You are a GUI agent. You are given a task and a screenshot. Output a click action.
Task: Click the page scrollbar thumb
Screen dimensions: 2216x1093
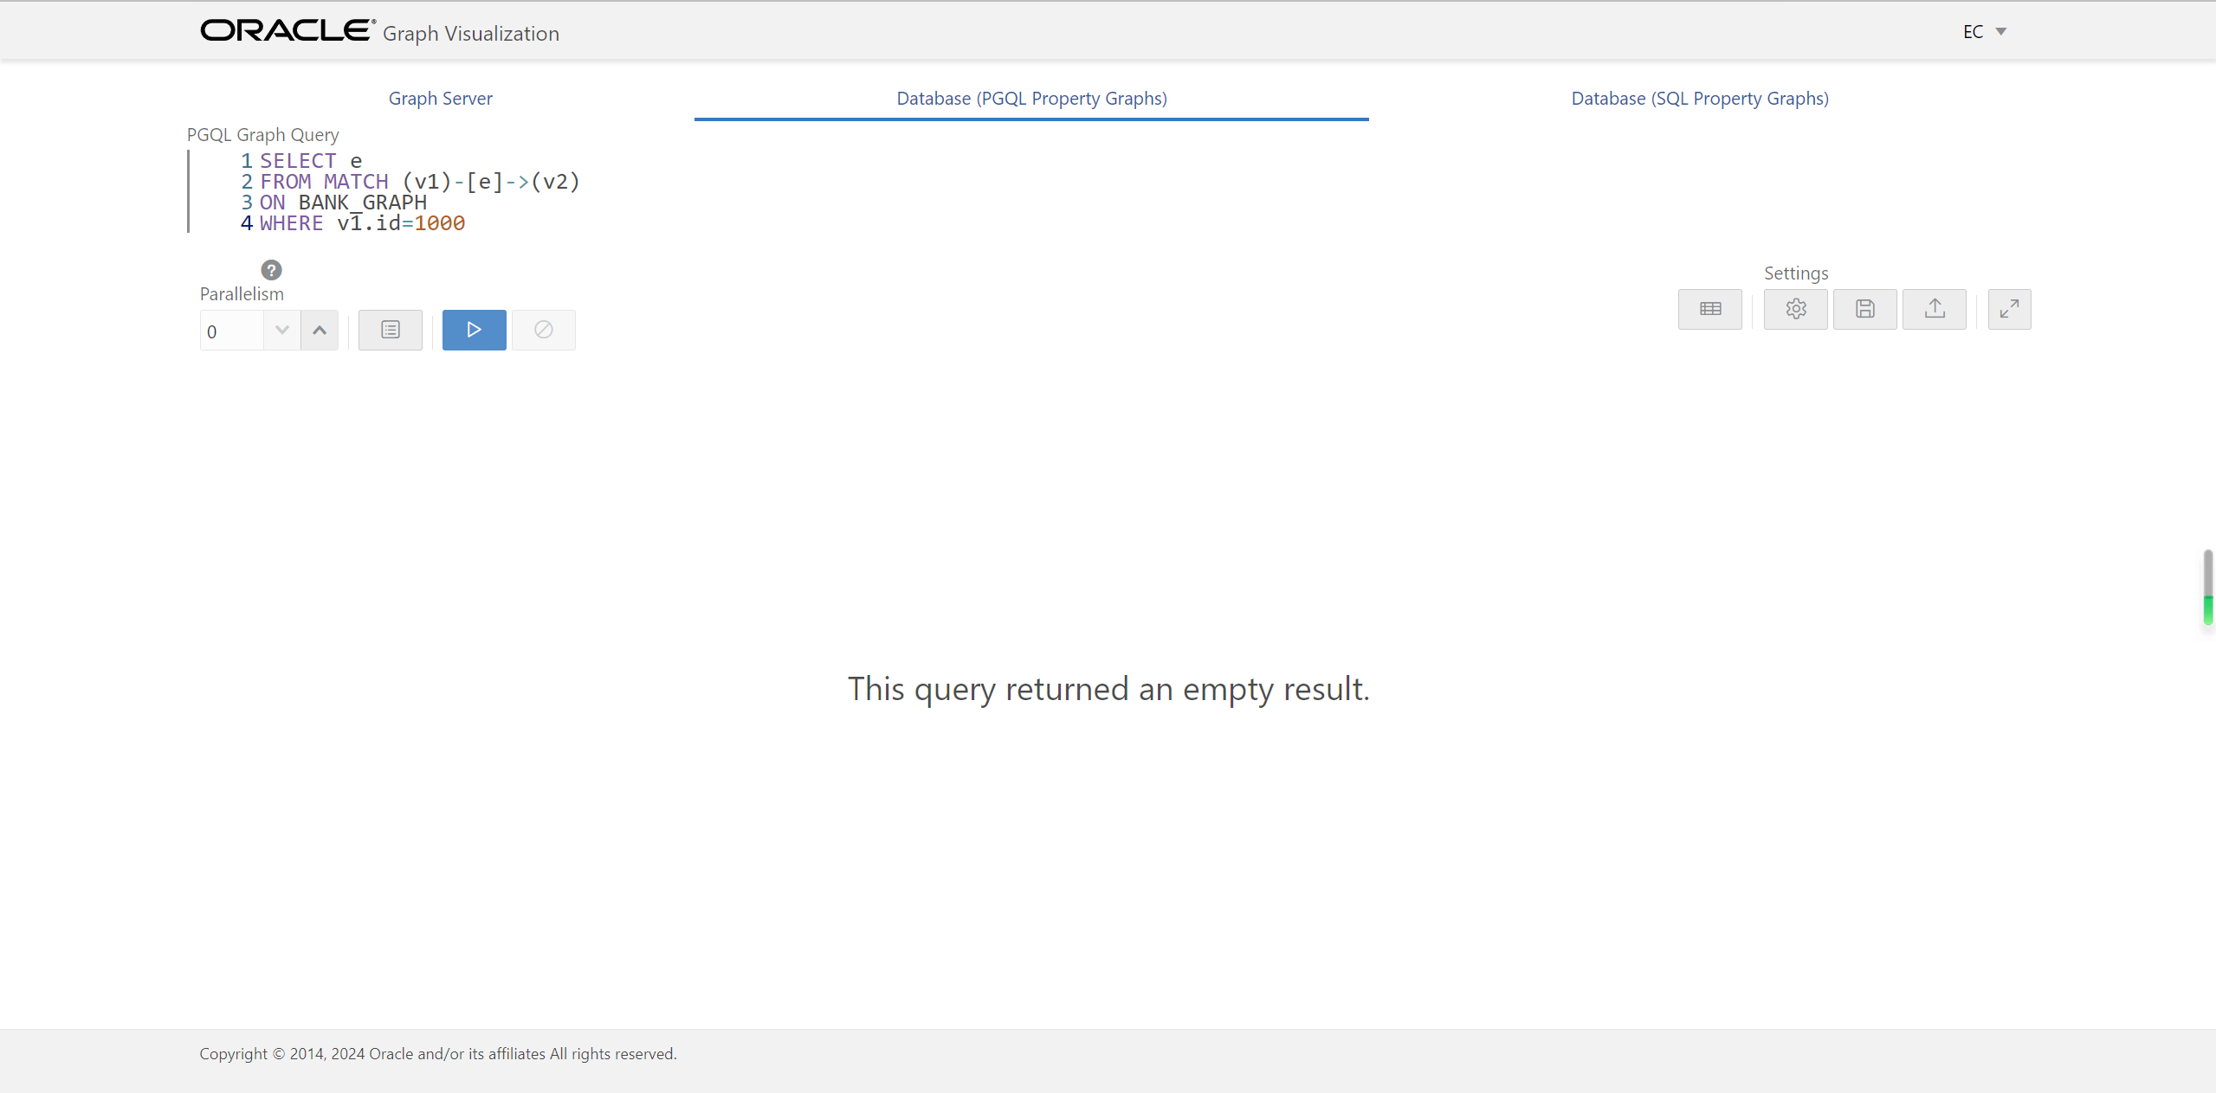point(2207,586)
